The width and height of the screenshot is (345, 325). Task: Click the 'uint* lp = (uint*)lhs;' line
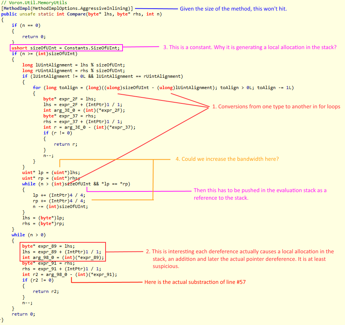(51, 173)
